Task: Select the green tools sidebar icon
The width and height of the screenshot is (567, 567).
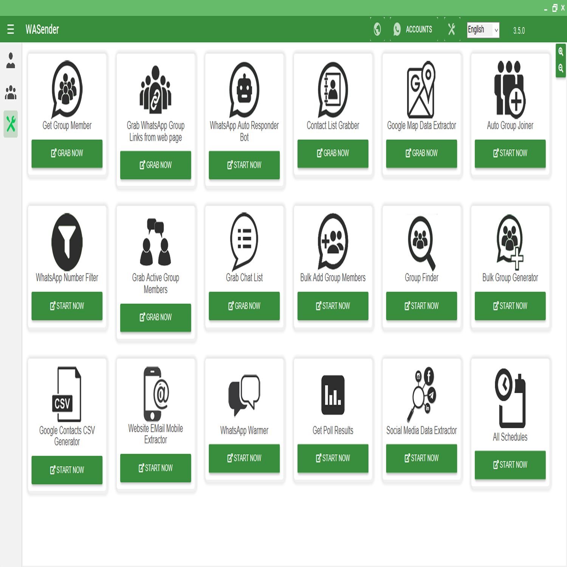Action: coord(11,124)
